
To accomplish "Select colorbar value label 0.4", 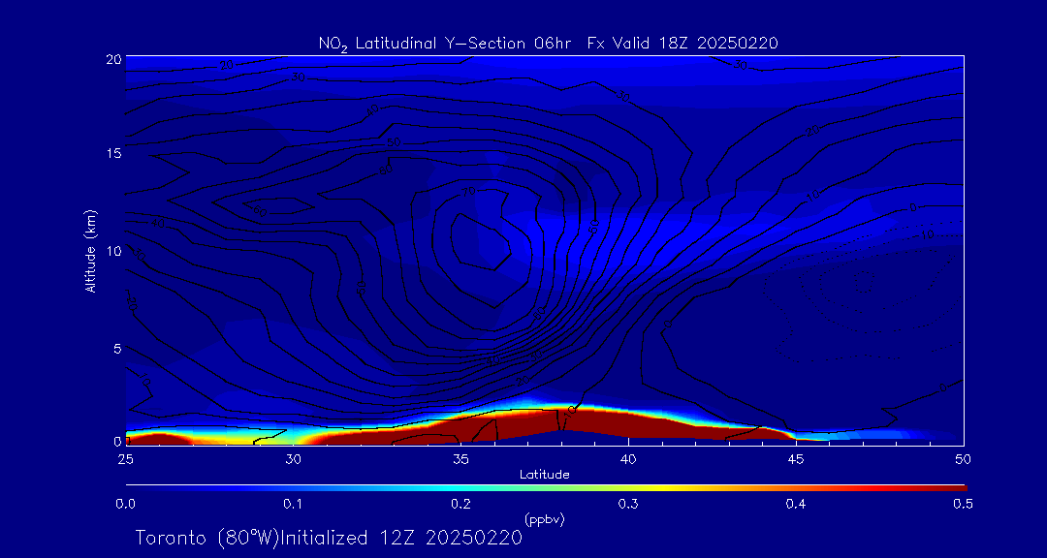I will click(x=796, y=505).
